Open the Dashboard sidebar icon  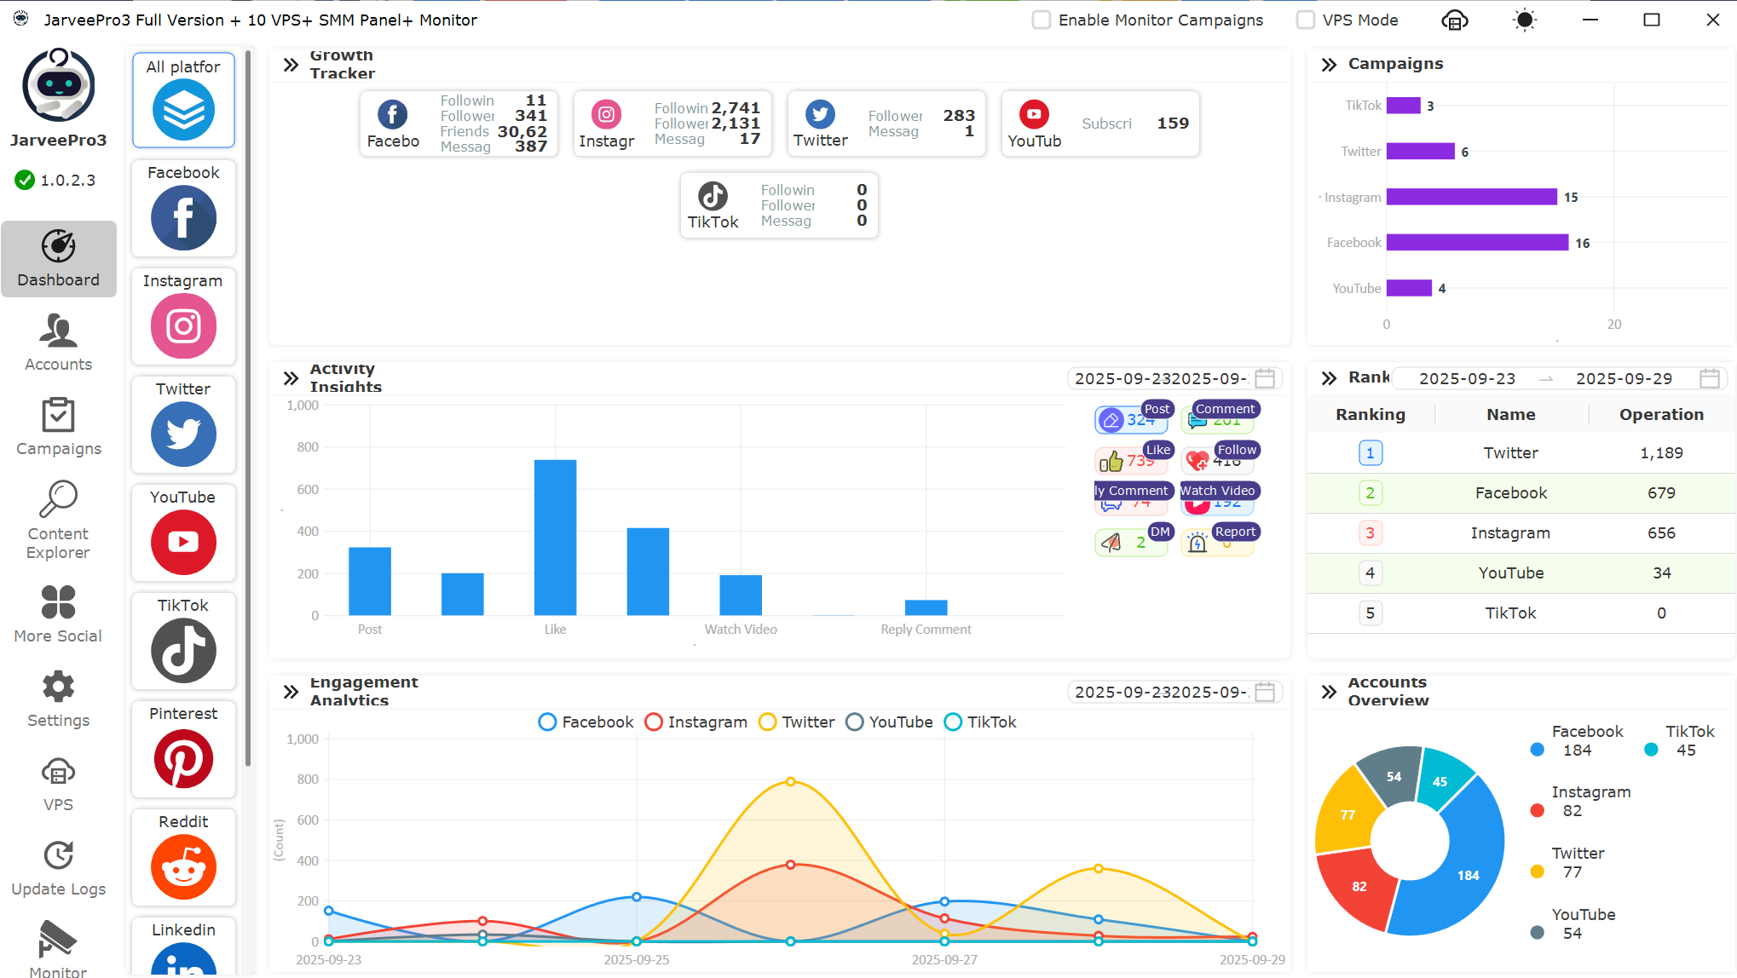(58, 247)
